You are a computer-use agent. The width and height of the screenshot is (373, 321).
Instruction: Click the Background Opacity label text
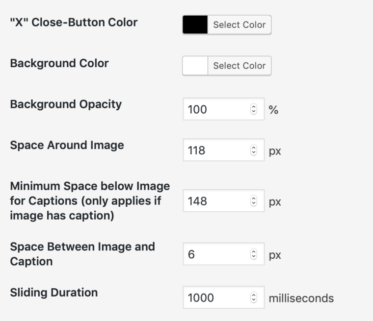(x=66, y=104)
